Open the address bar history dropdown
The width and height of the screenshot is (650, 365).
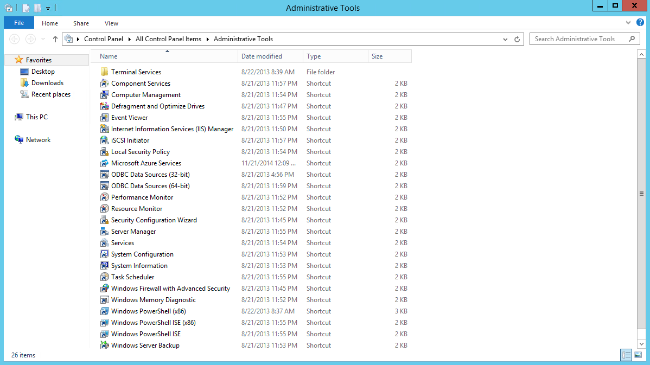pyautogui.click(x=505, y=40)
